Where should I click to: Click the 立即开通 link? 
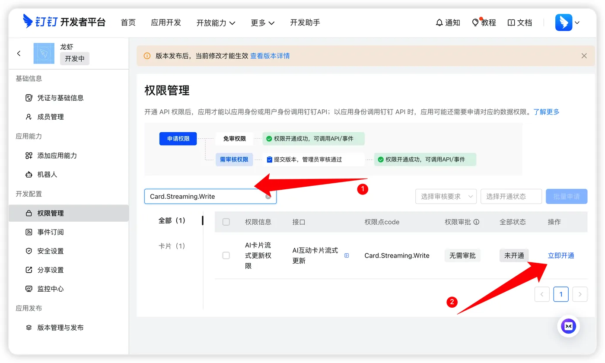click(561, 255)
